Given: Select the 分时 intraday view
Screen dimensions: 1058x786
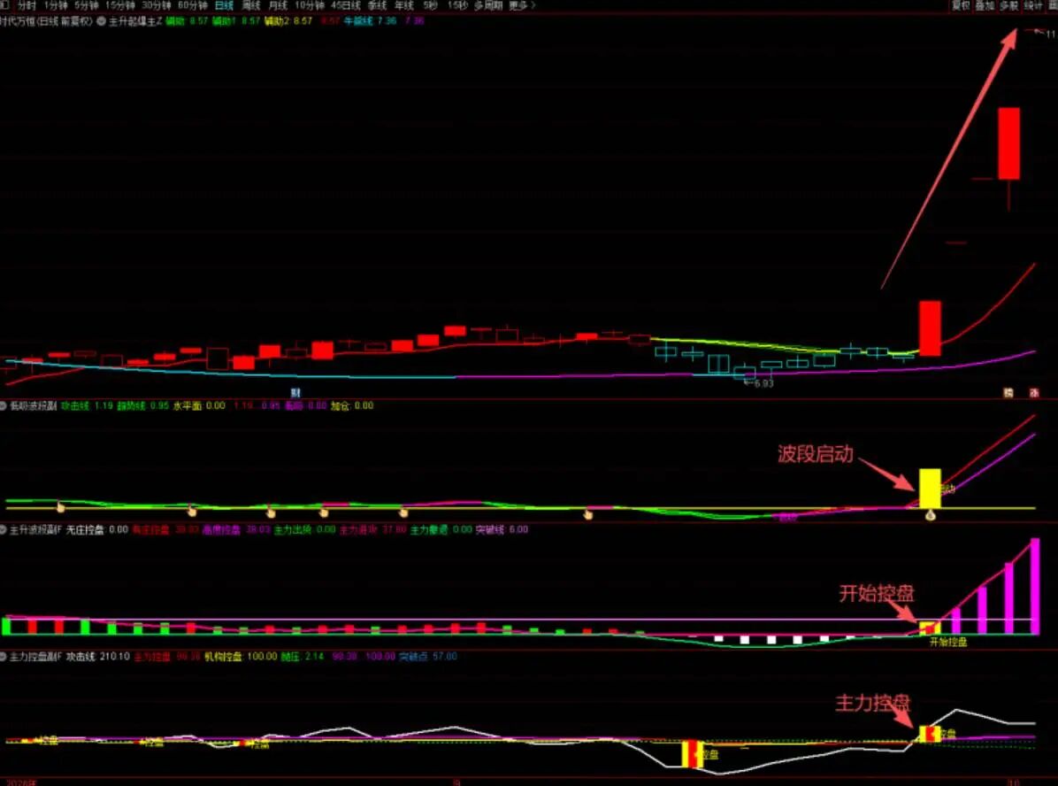Looking at the screenshot, I should coord(27,5).
